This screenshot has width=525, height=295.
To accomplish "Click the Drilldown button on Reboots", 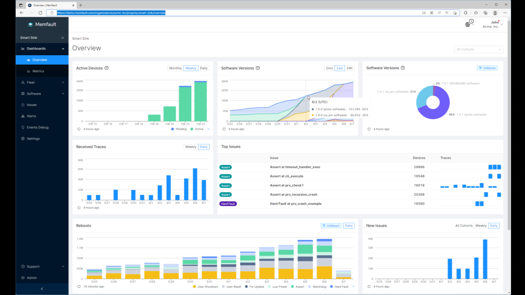I will coord(331,225).
